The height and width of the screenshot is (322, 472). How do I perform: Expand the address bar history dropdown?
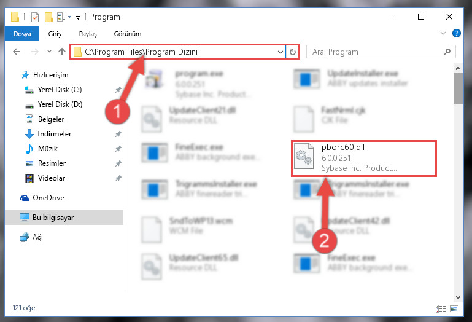tap(280, 52)
